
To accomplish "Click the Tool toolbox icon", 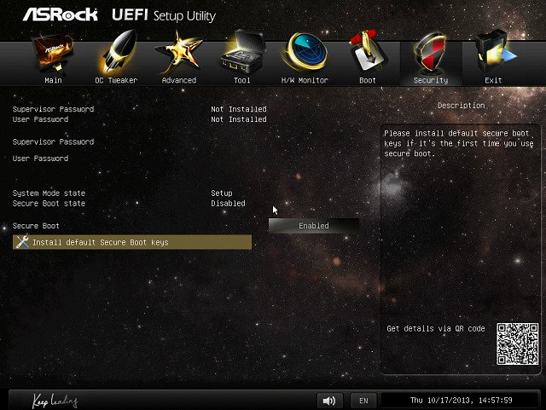I will pyautogui.click(x=242, y=54).
